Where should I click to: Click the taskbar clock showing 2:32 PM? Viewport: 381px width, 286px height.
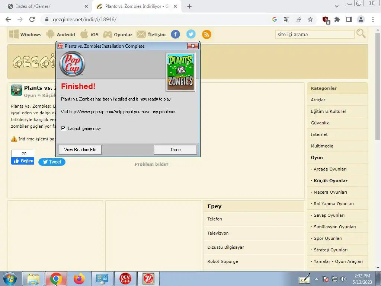[362, 279]
